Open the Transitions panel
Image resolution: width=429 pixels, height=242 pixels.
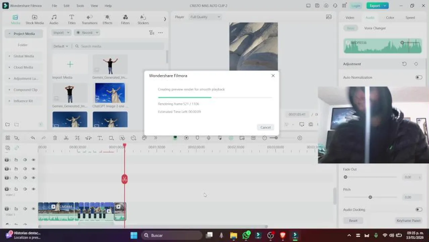(x=89, y=19)
